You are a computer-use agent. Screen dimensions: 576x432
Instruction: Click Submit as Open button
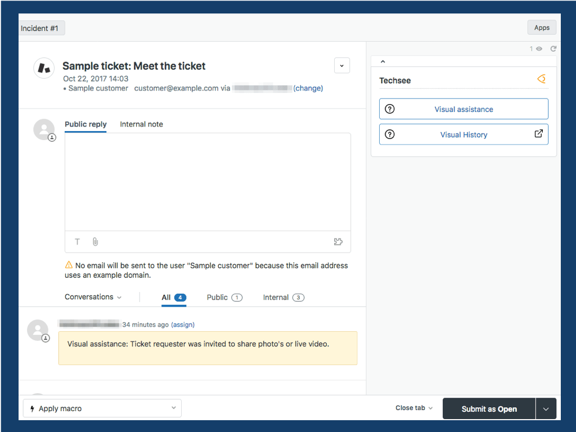(489, 408)
